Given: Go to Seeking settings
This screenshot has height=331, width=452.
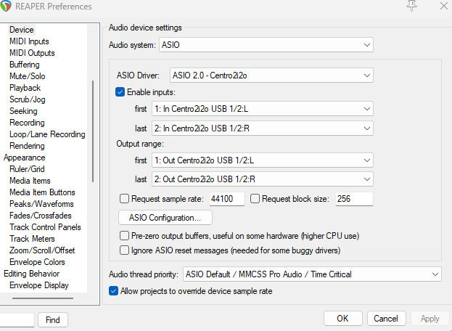Looking at the screenshot, I should (23, 111).
